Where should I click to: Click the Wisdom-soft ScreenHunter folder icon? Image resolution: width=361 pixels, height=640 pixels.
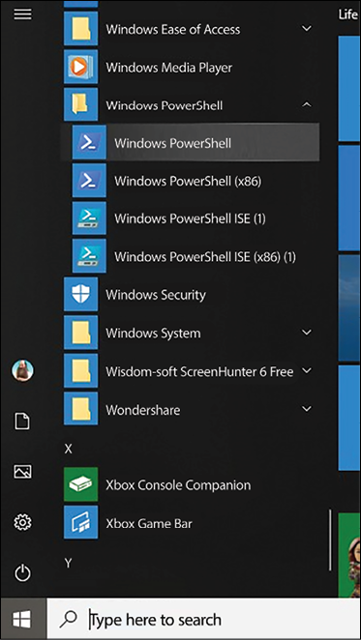81,370
